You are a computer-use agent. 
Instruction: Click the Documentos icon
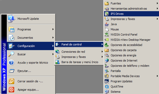[x=11, y=38]
